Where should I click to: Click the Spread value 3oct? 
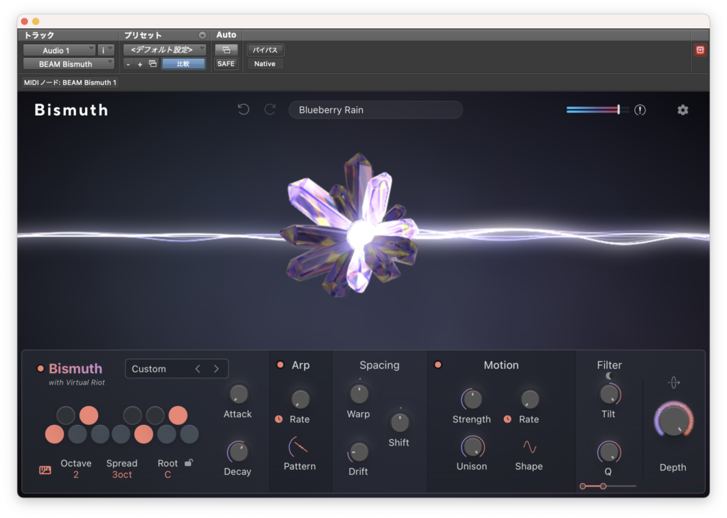pyautogui.click(x=122, y=475)
